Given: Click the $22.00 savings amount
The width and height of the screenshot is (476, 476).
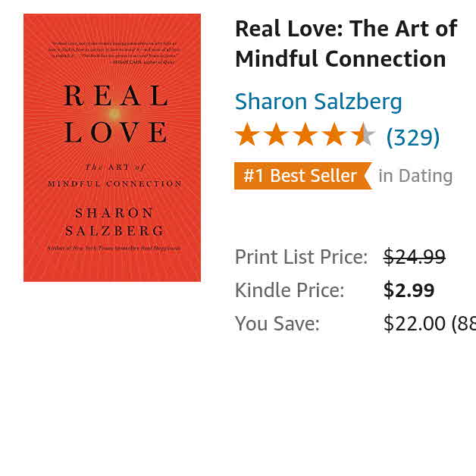Looking at the screenshot, I should (414, 324).
